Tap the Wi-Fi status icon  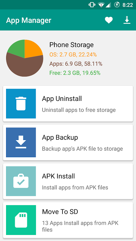point(101,5)
